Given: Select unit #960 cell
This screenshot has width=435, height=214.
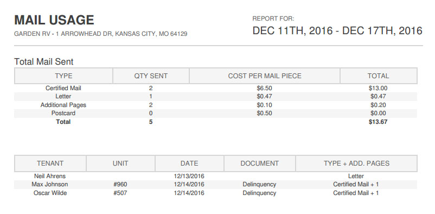Looking at the screenshot, I should [x=120, y=184].
